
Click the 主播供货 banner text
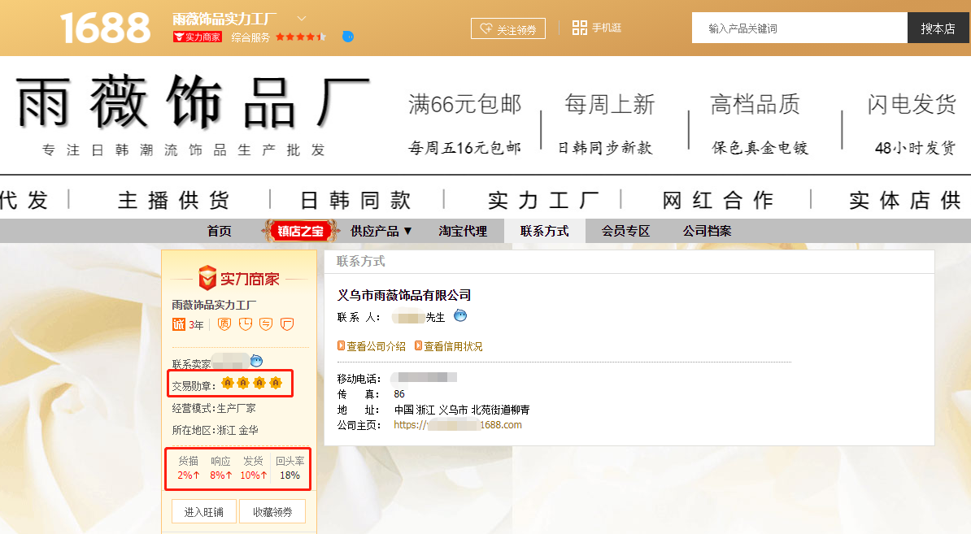click(174, 200)
